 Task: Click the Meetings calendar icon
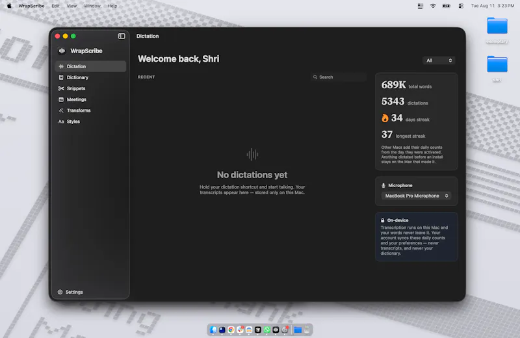tap(61, 99)
